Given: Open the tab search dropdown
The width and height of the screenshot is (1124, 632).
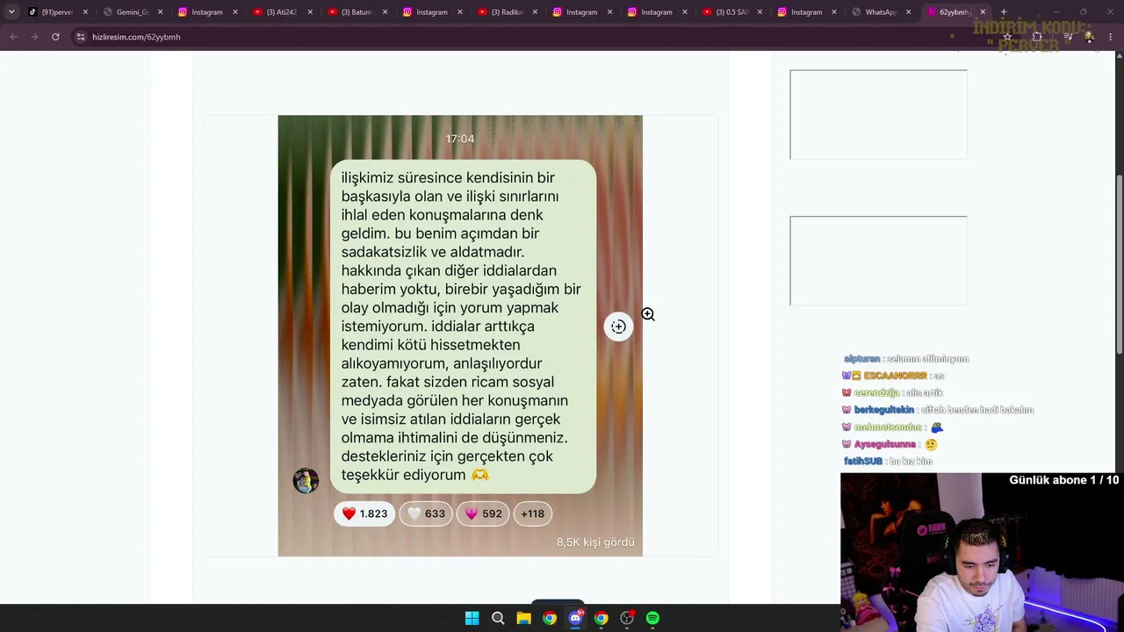Looking at the screenshot, I should pyautogui.click(x=11, y=12).
